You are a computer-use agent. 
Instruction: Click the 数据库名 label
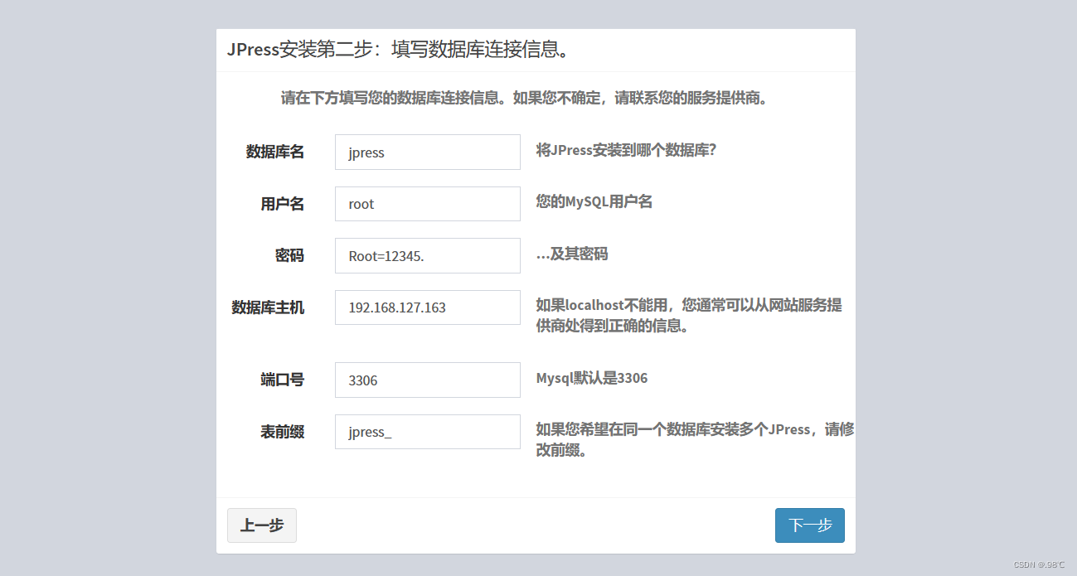tap(275, 152)
